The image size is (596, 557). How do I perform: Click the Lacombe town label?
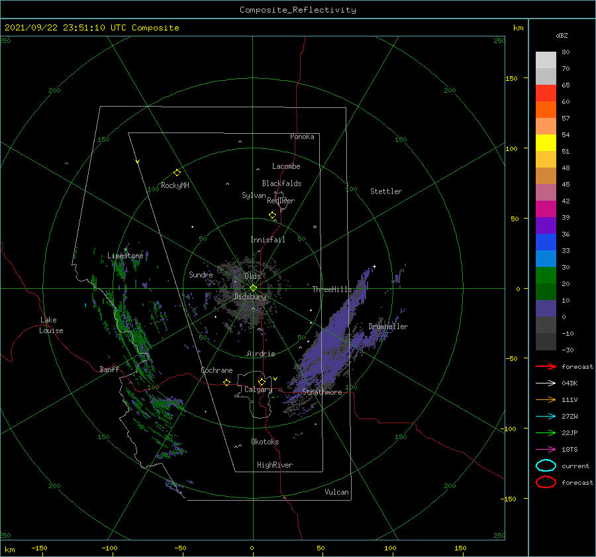coord(286,166)
